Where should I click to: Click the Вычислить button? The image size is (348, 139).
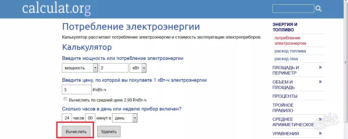tap(76, 132)
